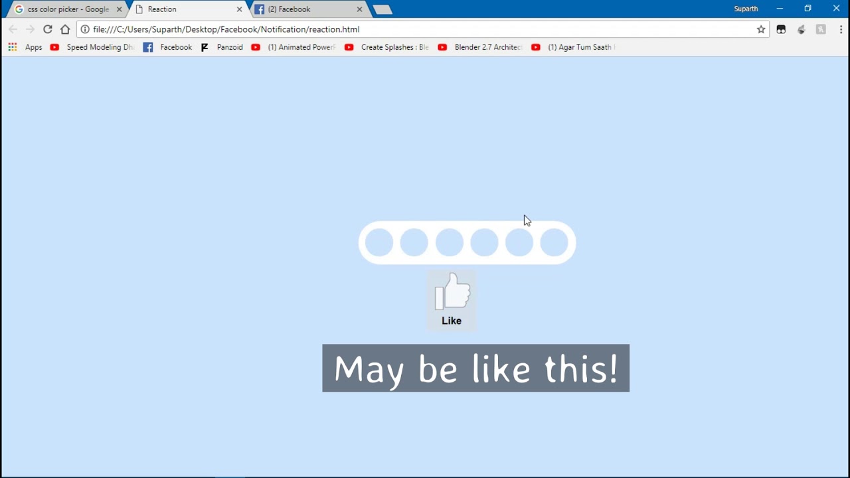View site information icon beside the URL
The width and height of the screenshot is (850, 478).
pyautogui.click(x=85, y=29)
